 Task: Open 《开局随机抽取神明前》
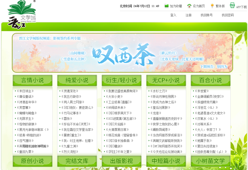(x=33, y=146)
